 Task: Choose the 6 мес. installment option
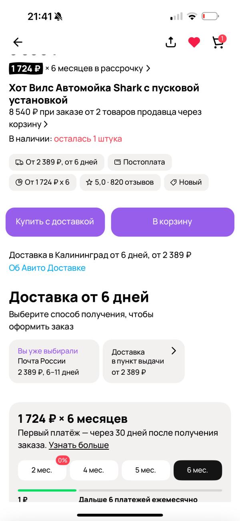pyautogui.click(x=198, y=470)
